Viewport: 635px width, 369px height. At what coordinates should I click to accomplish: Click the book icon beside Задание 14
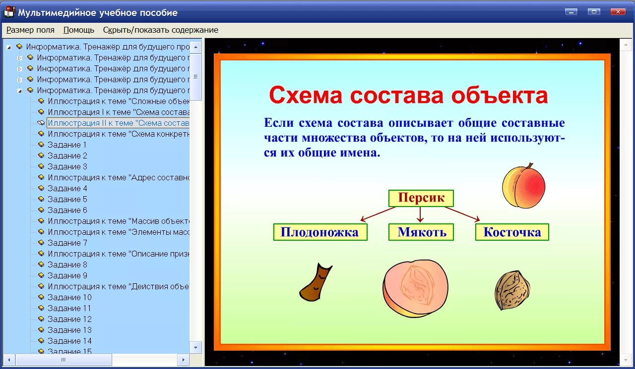[41, 341]
